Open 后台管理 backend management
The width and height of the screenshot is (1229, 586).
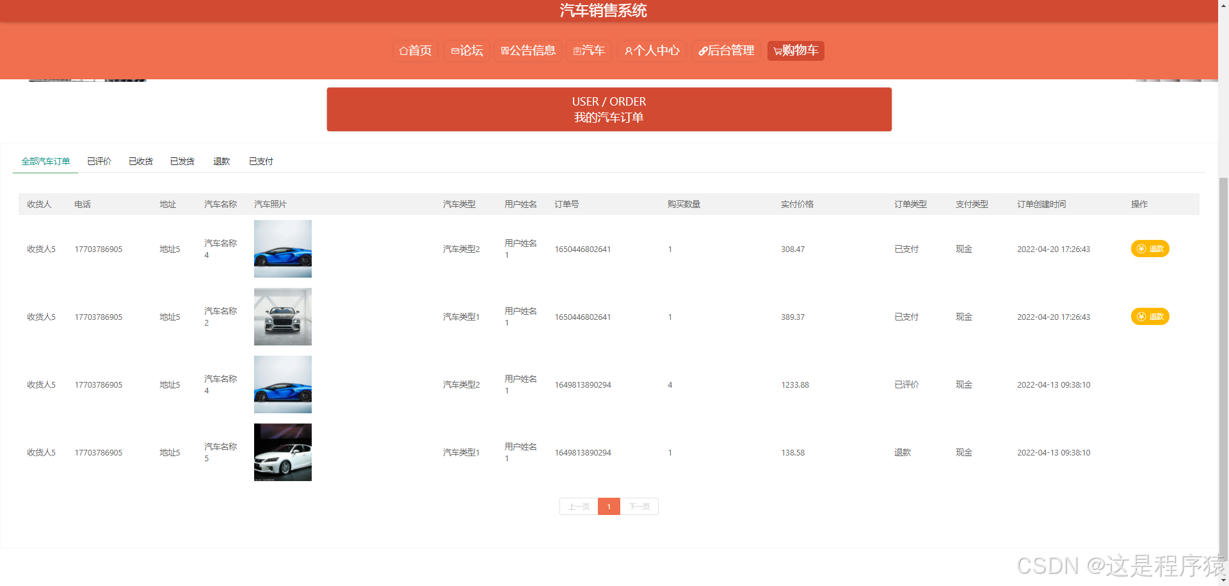click(x=727, y=51)
